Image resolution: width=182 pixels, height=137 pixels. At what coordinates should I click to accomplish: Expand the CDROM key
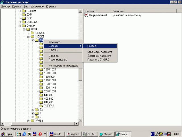pos(20,11)
